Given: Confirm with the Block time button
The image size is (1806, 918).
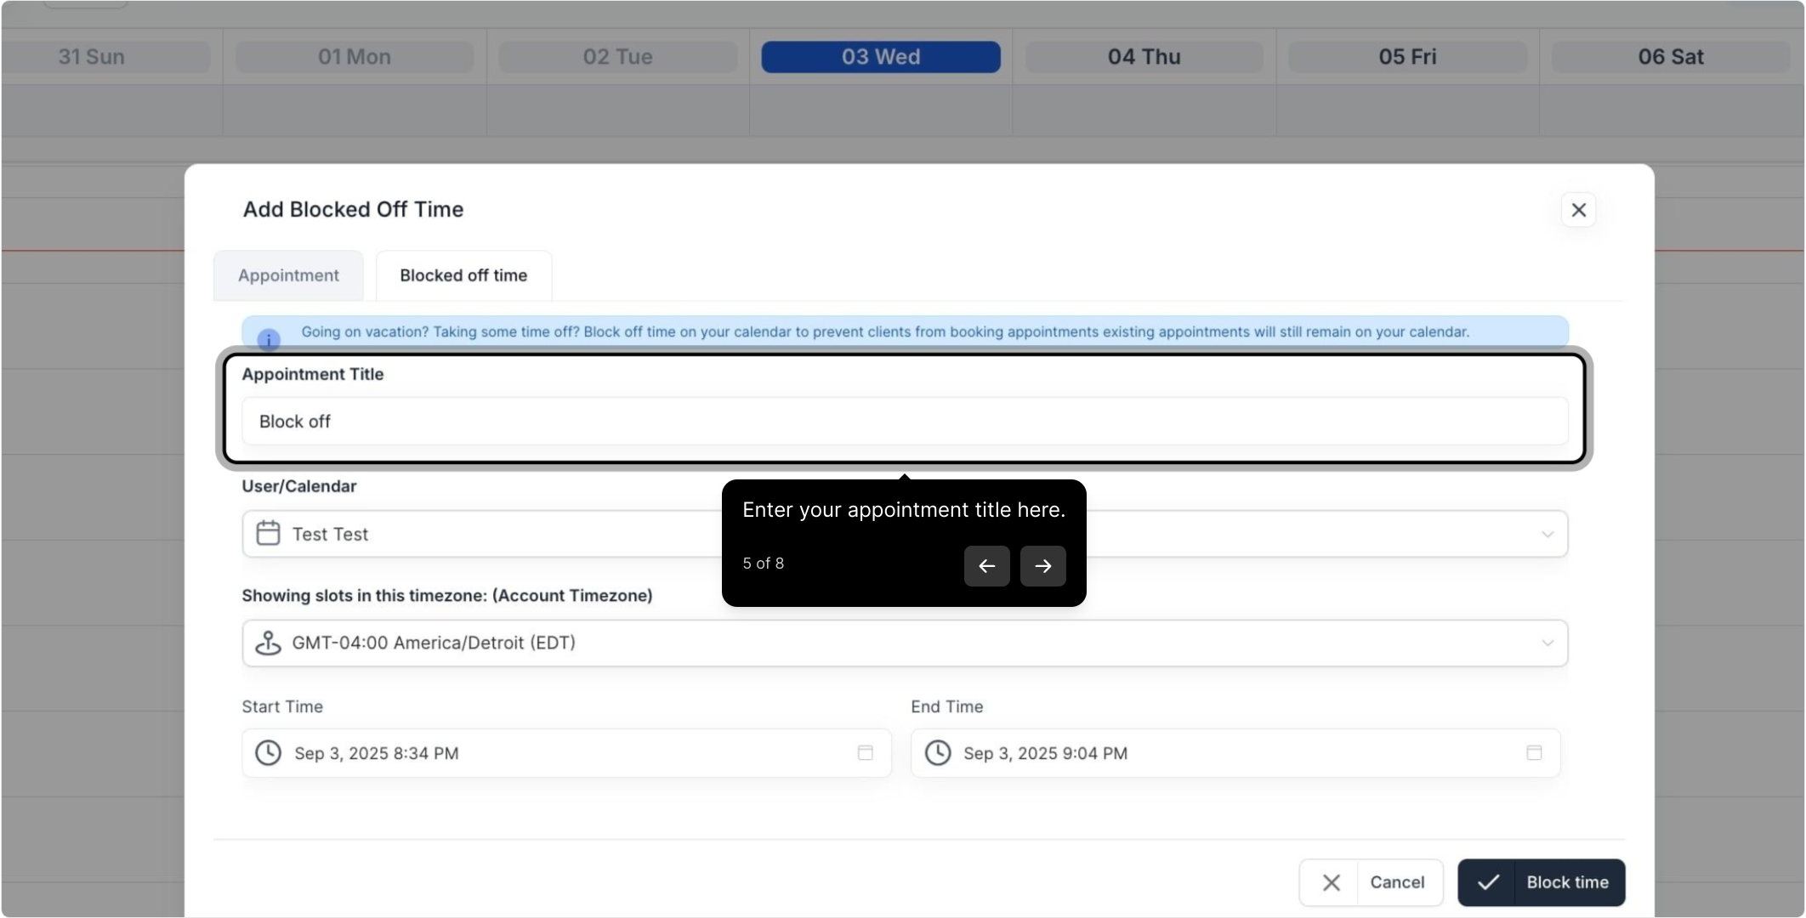Looking at the screenshot, I should tap(1541, 882).
